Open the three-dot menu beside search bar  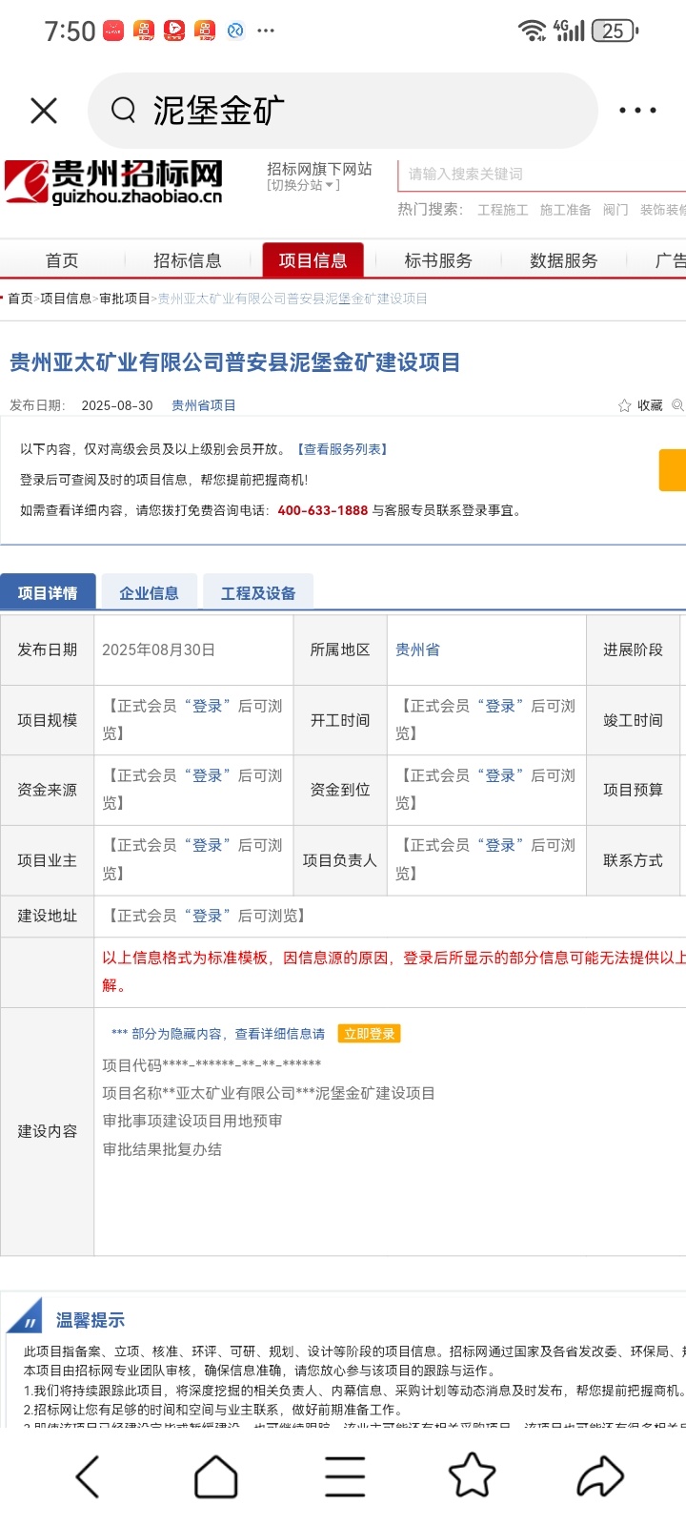(637, 111)
